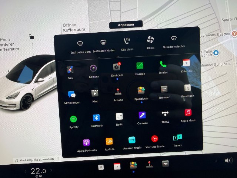This screenshot has width=237, height=178.
Task: Toggle Sitz Links seat heating
Action: [x=127, y=41]
